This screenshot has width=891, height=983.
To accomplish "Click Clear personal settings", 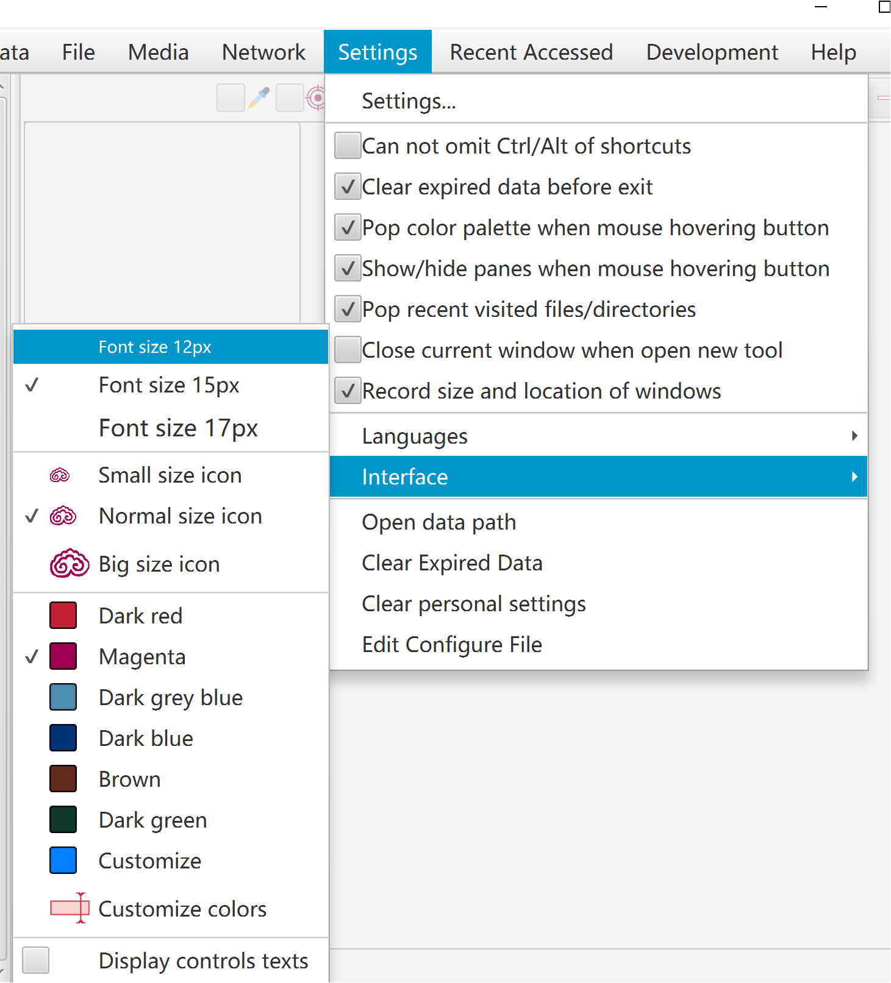I will tap(473, 604).
